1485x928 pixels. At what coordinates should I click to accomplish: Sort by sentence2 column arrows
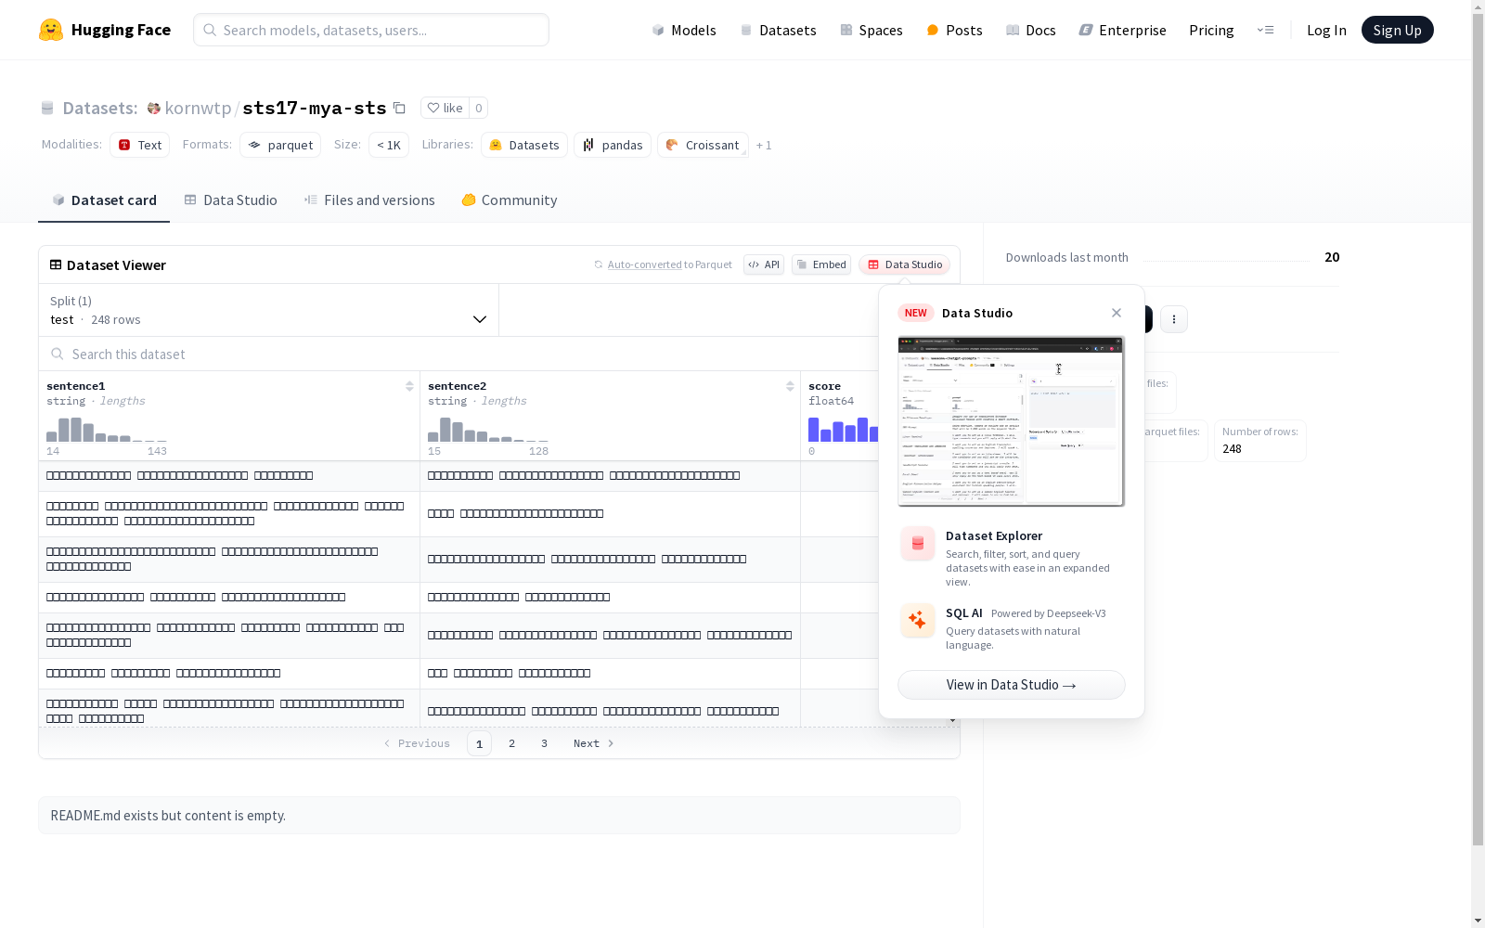coord(790,386)
